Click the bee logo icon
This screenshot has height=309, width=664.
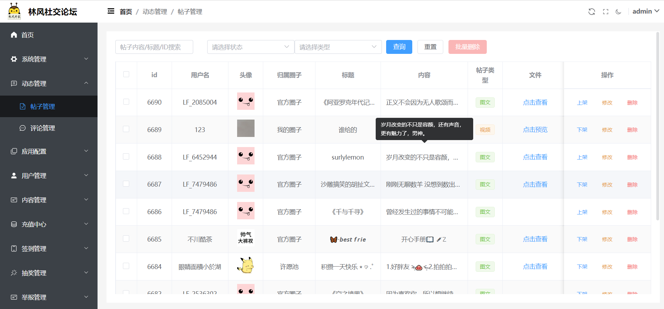(x=14, y=11)
